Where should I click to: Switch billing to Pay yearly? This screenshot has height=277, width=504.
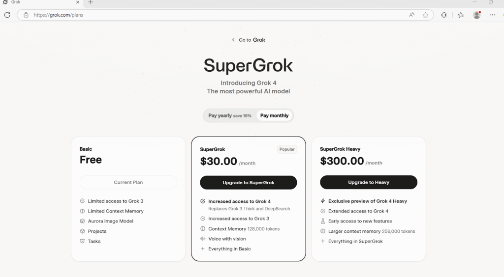click(229, 115)
